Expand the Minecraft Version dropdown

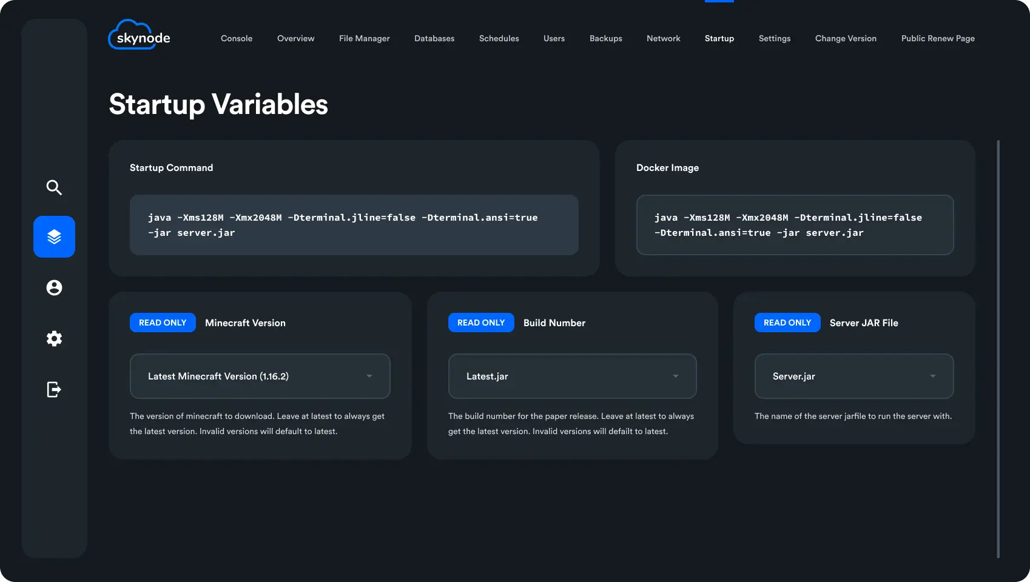260,376
